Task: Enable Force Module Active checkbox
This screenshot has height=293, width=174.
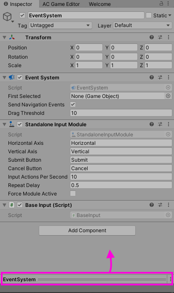Action: coord(73,193)
